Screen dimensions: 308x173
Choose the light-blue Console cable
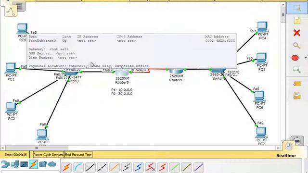tap(78, 167)
